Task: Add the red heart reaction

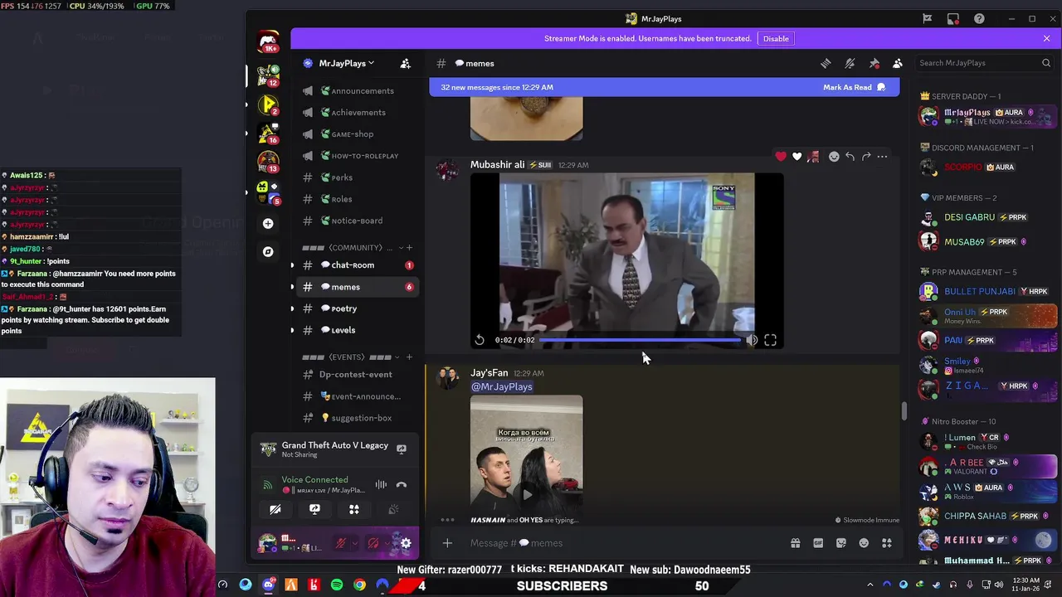Action: pos(781,157)
